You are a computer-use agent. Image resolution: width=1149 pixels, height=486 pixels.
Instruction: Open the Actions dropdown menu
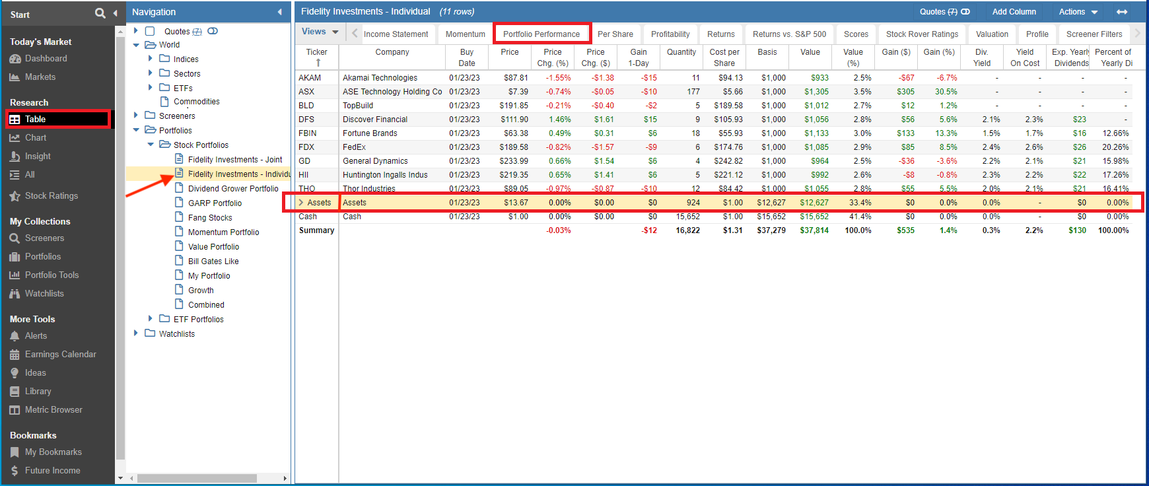pos(1078,12)
